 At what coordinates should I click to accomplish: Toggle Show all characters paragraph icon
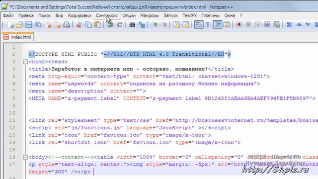tap(208, 25)
